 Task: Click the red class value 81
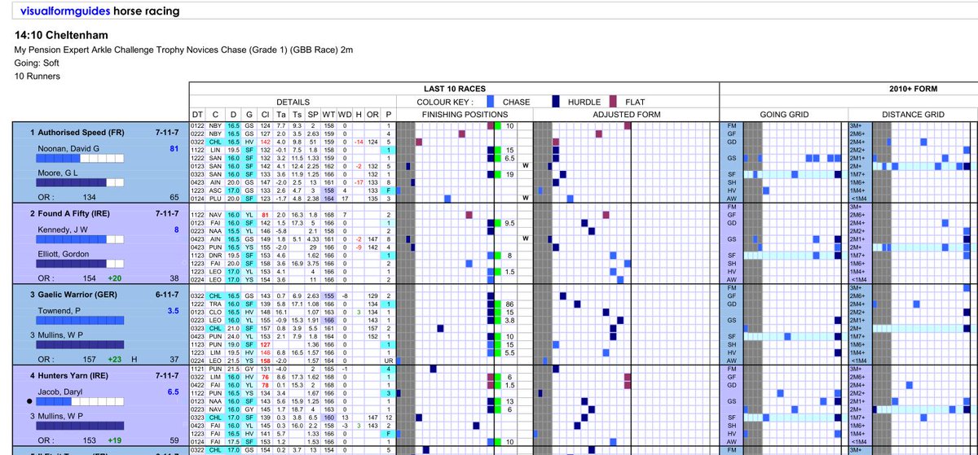coord(265,215)
